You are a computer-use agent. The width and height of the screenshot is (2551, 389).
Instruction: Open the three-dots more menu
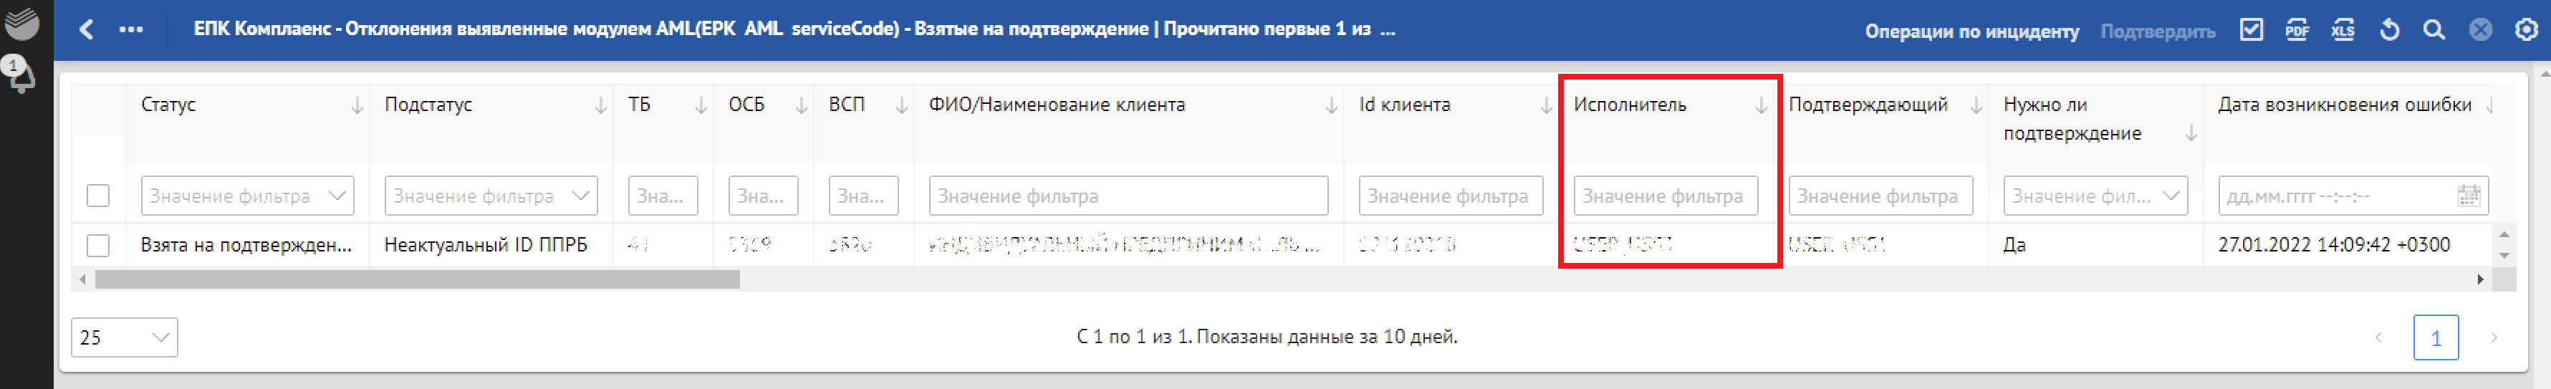coord(130,29)
